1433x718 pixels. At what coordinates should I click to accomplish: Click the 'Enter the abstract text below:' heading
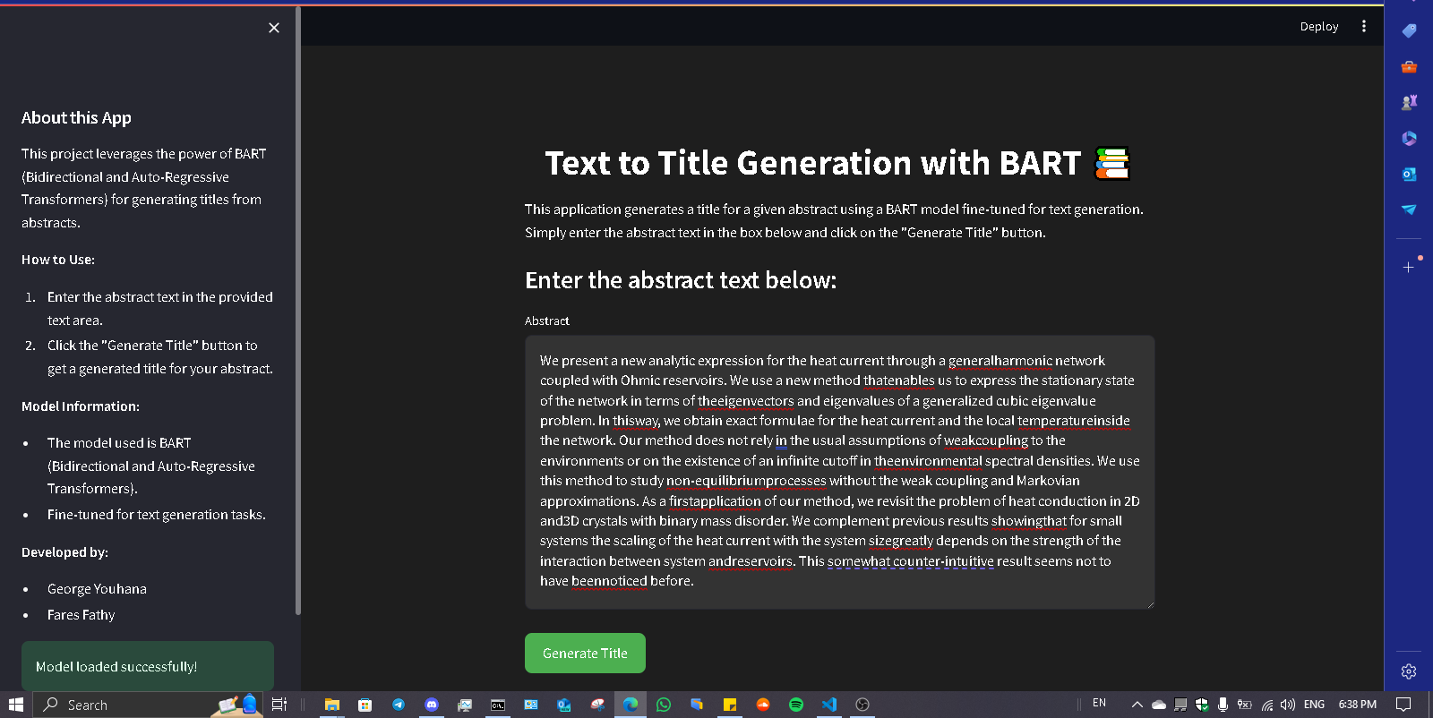pos(681,280)
